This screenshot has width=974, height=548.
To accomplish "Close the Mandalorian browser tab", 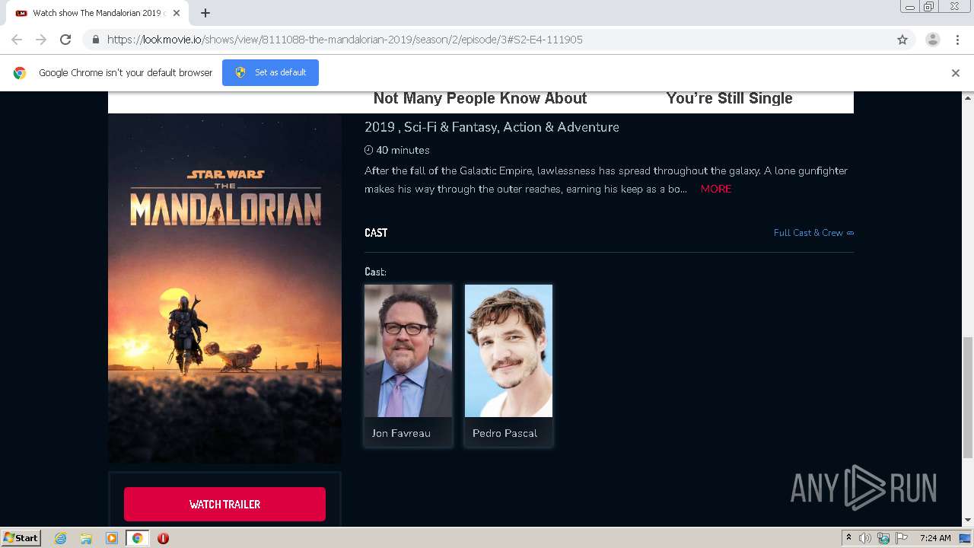I will [x=177, y=13].
